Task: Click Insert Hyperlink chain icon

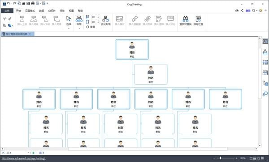Action: tap(134, 19)
